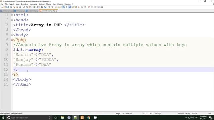214x120 pixels.
Task: Open the Action Center notifications icon
Action: click(210, 118)
